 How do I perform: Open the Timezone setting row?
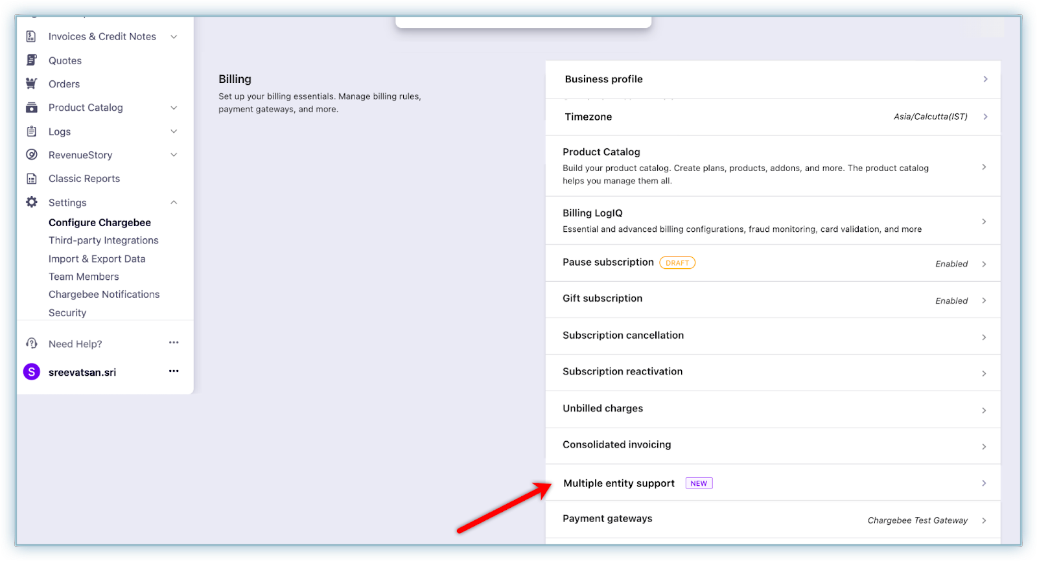tap(773, 117)
